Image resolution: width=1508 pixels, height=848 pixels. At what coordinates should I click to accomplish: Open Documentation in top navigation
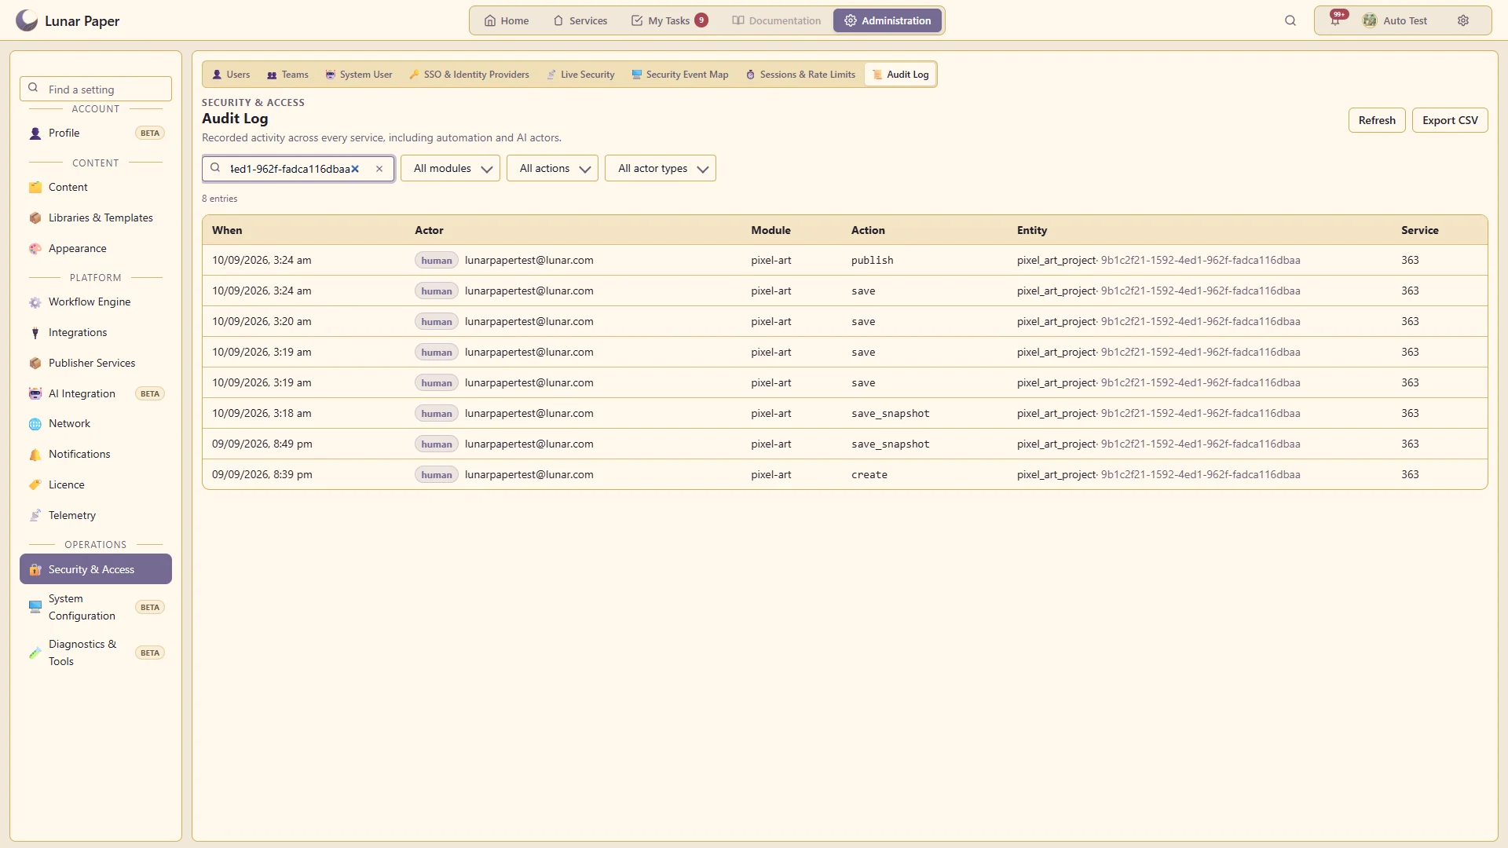point(777,20)
